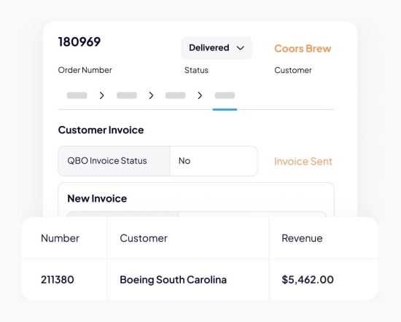Click the QBO Invoice Status value field
The image size is (401, 322).
[214, 161]
